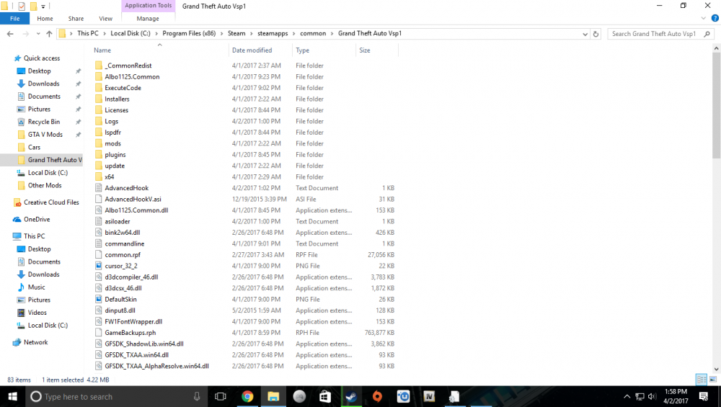Select the plugins folder
Image resolution: width=721 pixels, height=407 pixels.
point(115,155)
